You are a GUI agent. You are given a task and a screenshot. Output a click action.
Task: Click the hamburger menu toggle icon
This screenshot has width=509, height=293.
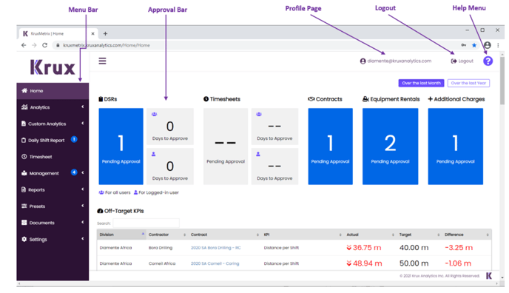(x=102, y=61)
